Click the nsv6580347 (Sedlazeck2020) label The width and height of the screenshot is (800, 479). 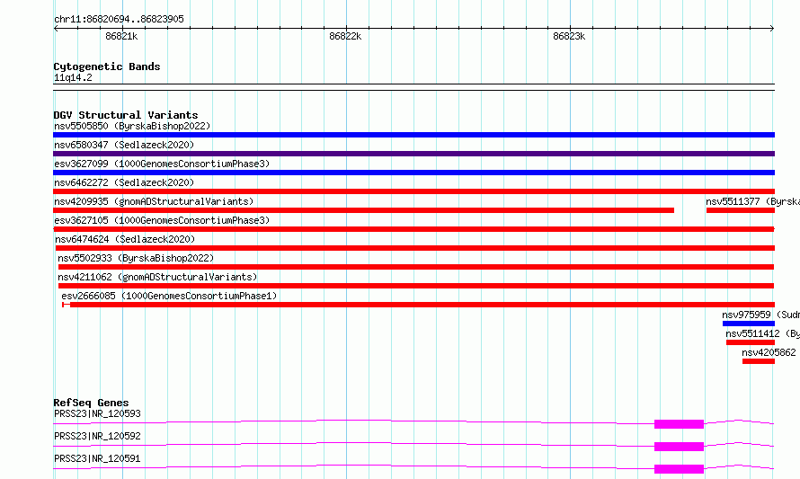[124, 145]
